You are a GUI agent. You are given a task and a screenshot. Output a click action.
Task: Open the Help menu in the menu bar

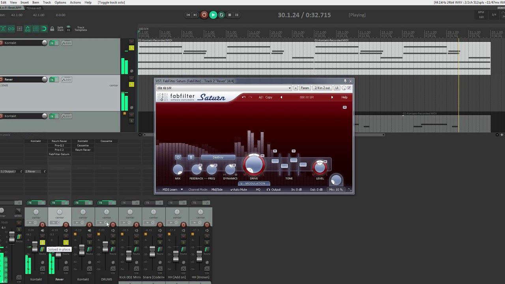88,2
